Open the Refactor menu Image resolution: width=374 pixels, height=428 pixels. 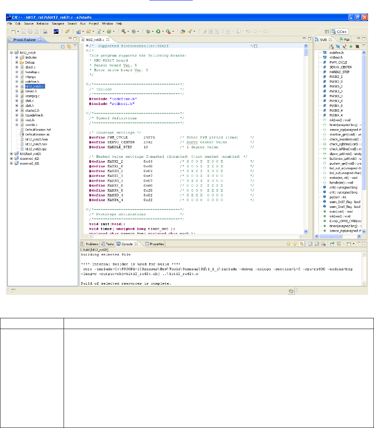[x=43, y=24]
